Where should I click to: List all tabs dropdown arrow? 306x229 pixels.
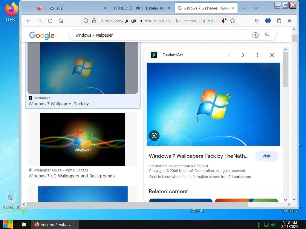[x=256, y=8]
